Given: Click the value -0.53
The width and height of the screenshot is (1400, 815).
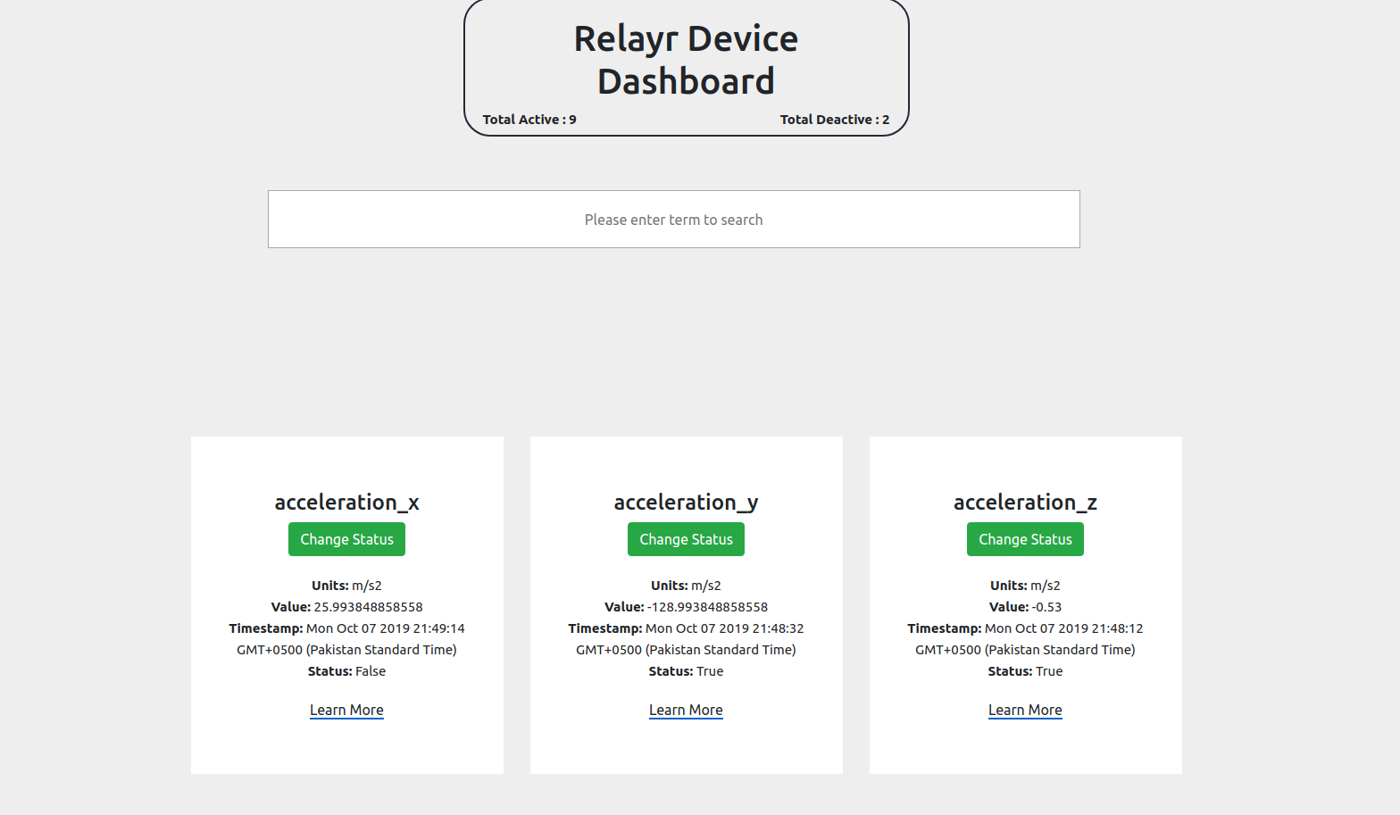Looking at the screenshot, I should pyautogui.click(x=1047, y=607).
